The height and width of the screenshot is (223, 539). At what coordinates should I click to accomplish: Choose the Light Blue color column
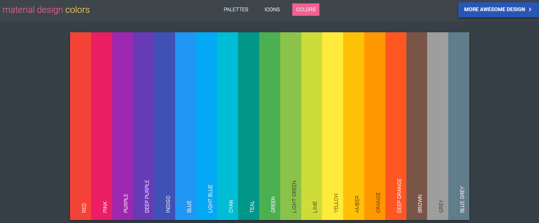point(207,126)
